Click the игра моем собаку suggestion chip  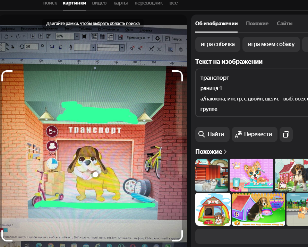(x=271, y=44)
